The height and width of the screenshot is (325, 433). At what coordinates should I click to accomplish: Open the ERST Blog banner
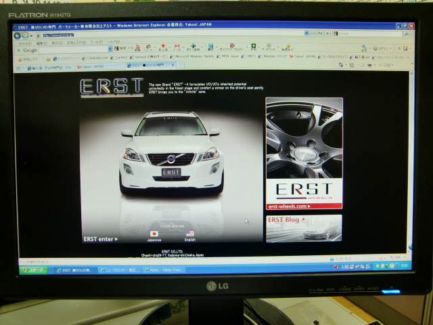304,228
